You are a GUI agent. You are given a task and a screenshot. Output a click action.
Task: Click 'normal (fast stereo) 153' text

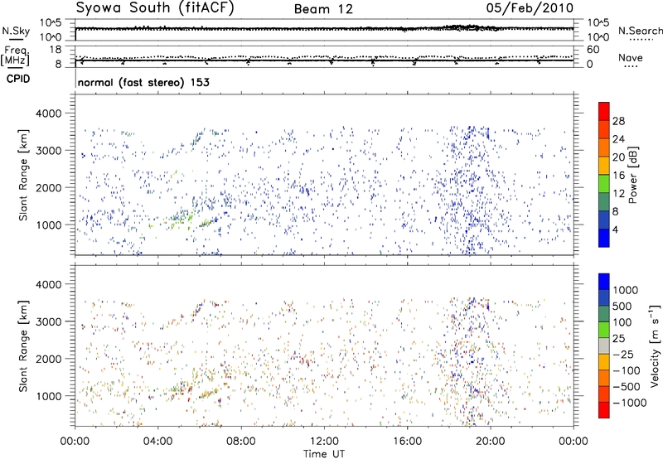coord(143,83)
